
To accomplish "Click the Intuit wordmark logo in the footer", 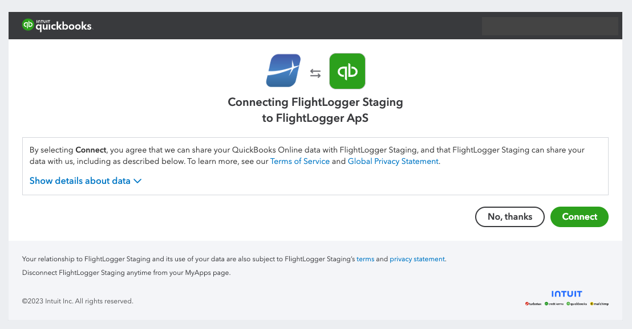I will [x=566, y=294].
